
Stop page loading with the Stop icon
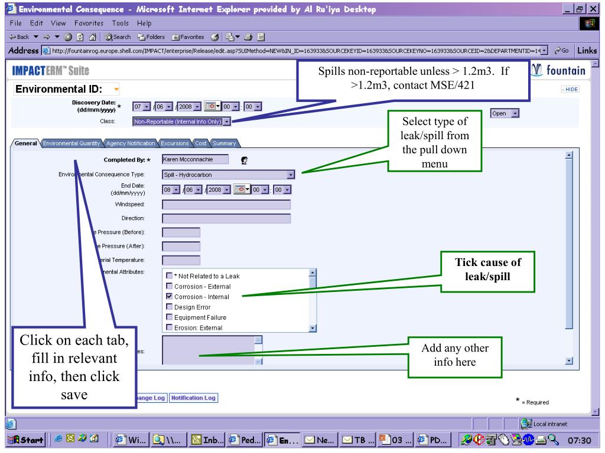[68, 37]
